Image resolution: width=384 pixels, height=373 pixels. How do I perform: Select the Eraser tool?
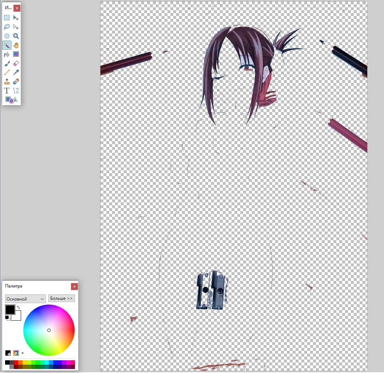[16, 63]
